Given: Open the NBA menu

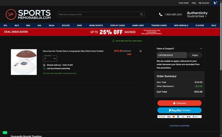Looking at the screenshot, I should [28, 25].
